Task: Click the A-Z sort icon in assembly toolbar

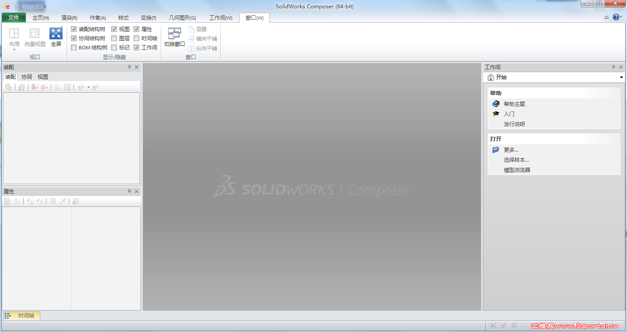Action: tap(58, 87)
